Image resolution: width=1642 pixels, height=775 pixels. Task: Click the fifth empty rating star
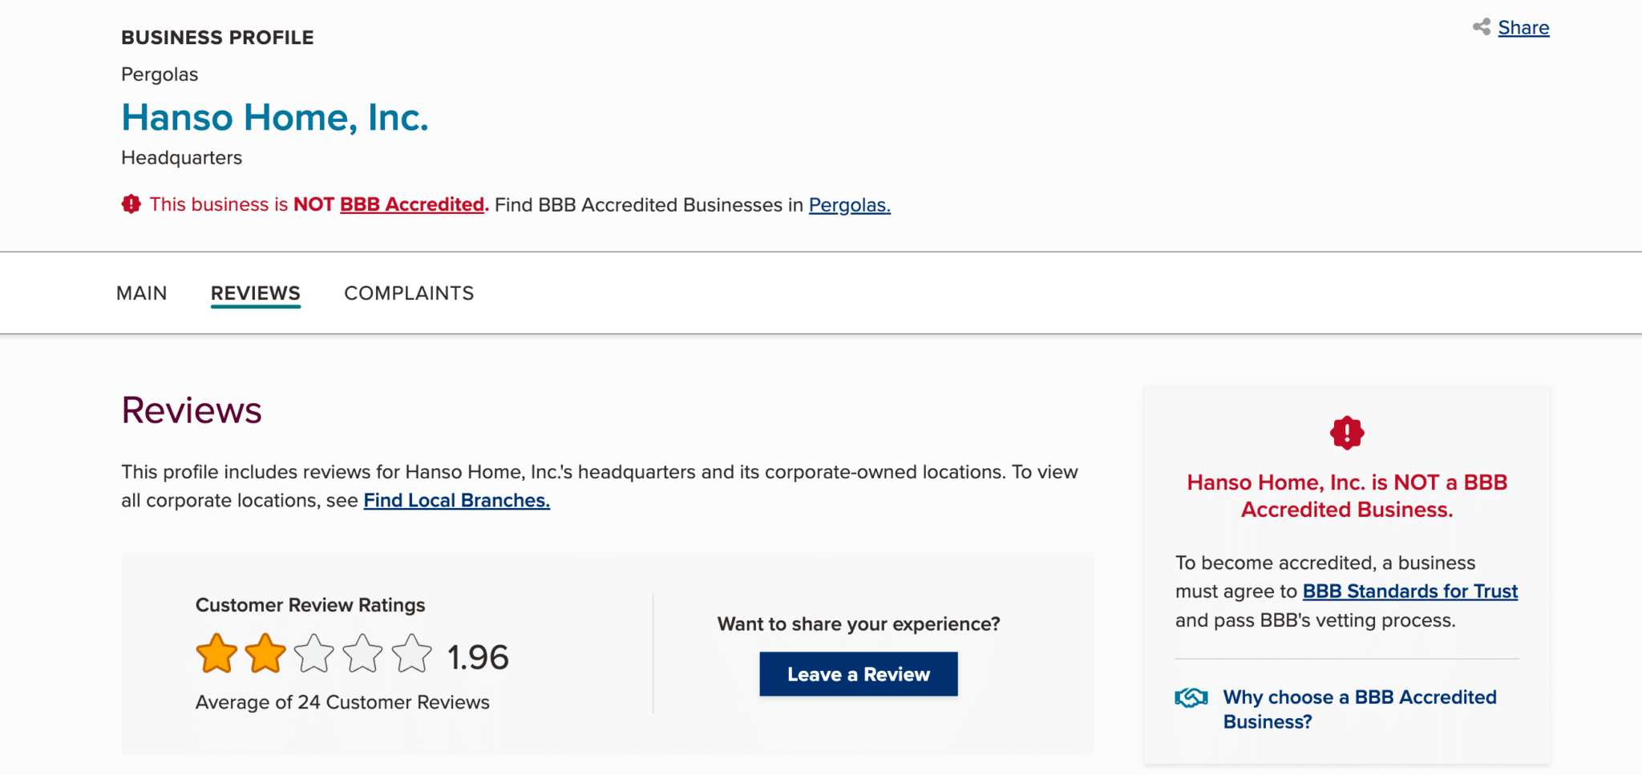(x=412, y=654)
